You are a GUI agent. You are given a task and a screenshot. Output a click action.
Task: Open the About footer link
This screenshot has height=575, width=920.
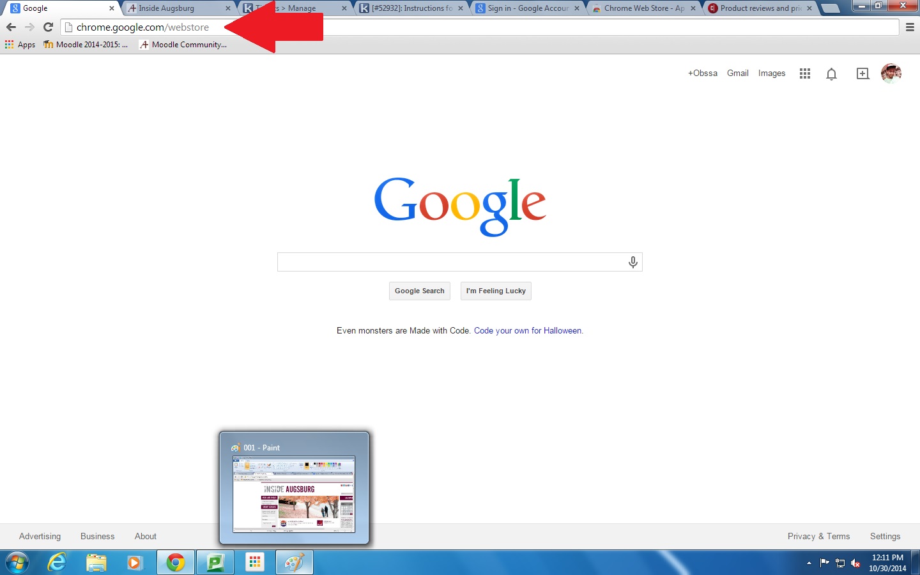click(x=146, y=537)
